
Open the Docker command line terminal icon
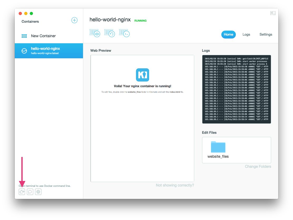(x=22, y=192)
